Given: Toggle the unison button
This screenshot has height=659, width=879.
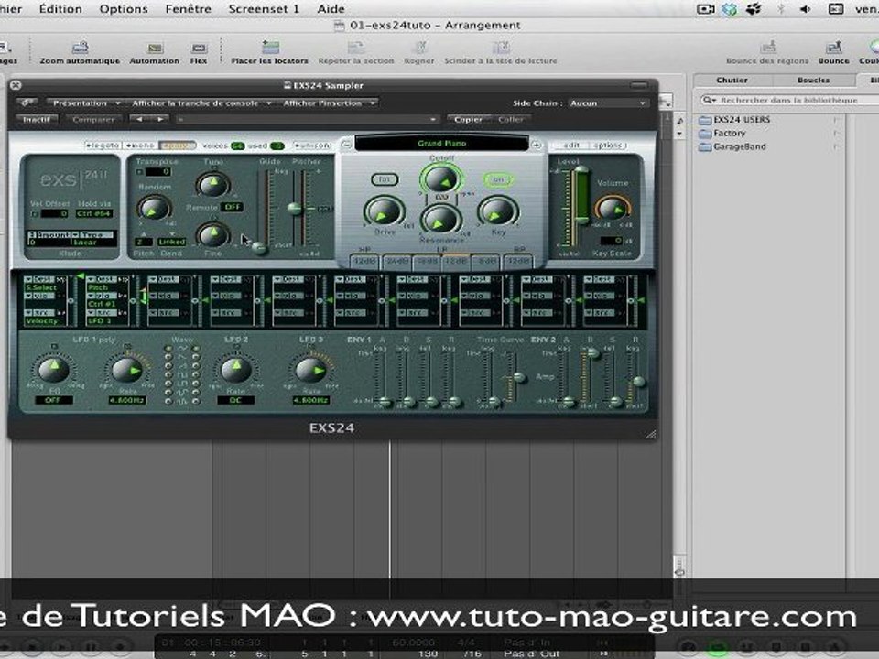Looking at the screenshot, I should 312,146.
